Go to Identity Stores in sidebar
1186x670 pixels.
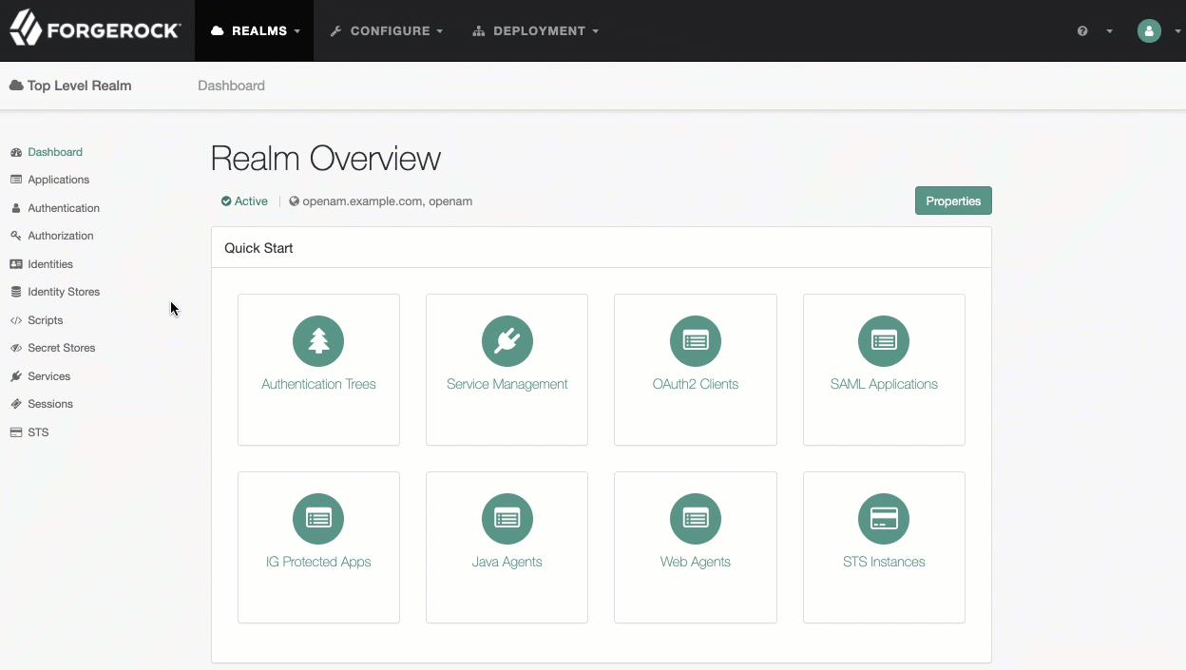pyautogui.click(x=64, y=292)
